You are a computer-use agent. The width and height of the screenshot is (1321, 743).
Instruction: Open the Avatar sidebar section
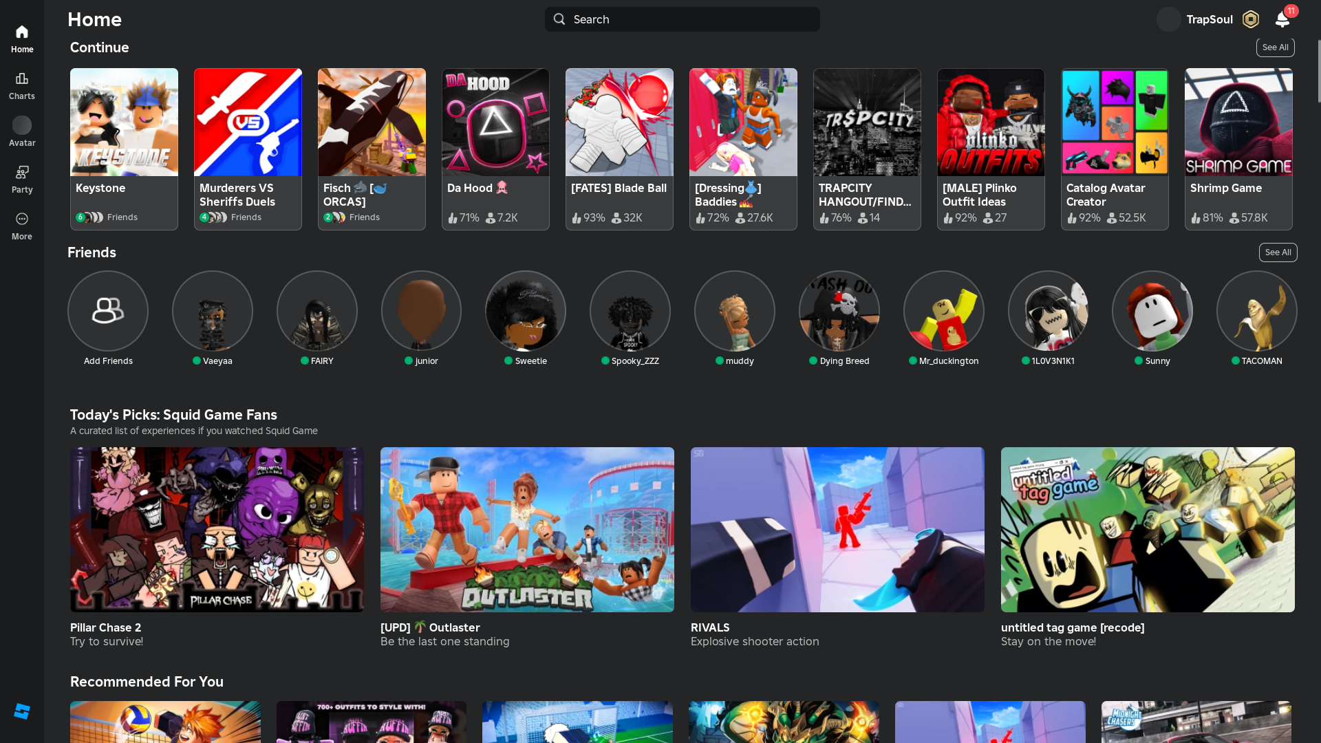pos(22,131)
